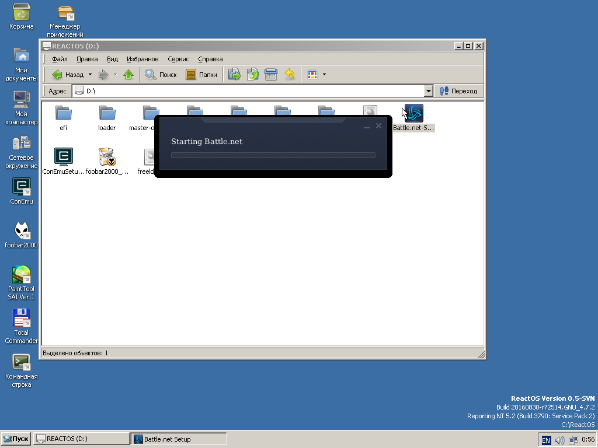Open the Правка menu
Screen dimensions: 598x448
[87, 59]
